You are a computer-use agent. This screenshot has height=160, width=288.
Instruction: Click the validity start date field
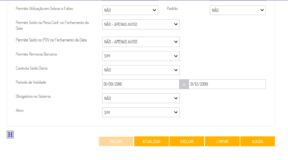point(140,84)
